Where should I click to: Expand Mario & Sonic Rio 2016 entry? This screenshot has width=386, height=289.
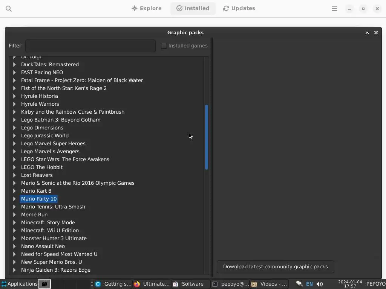tap(14, 183)
